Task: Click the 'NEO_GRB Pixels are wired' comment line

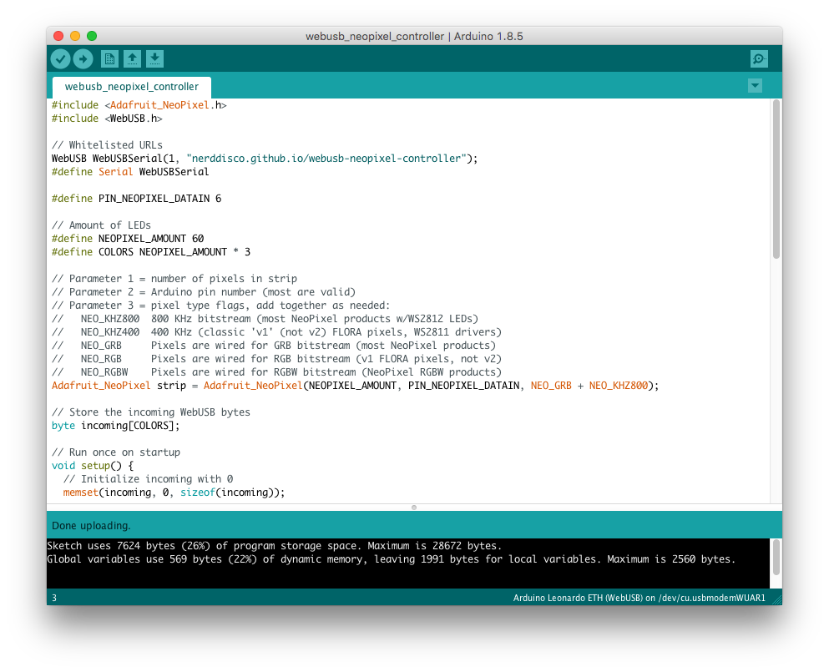Action: [273, 346]
